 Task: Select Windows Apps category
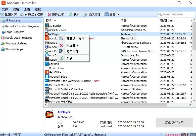(12, 49)
